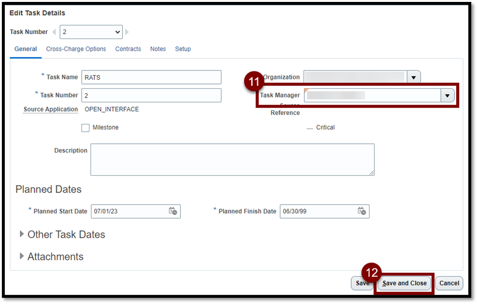Open the Planned Start Date calendar picker
Image resolution: width=477 pixels, height=304 pixels.
coord(173,211)
